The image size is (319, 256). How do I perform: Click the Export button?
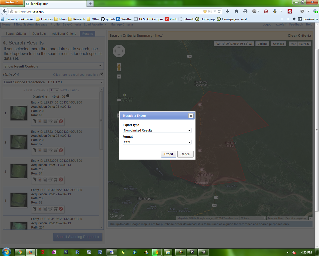click(x=169, y=154)
